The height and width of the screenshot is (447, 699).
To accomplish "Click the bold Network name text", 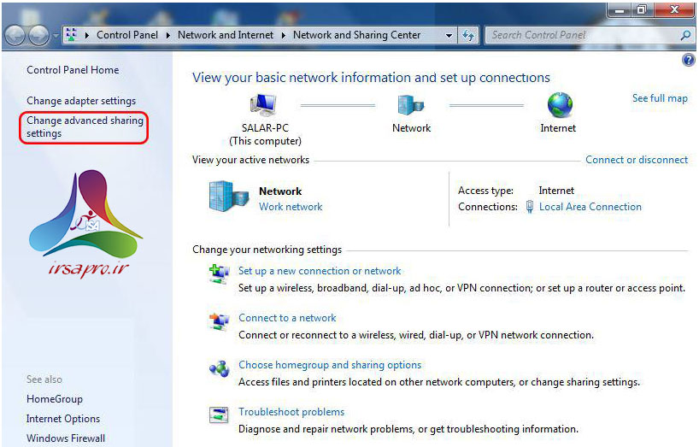I will pyautogui.click(x=280, y=191).
